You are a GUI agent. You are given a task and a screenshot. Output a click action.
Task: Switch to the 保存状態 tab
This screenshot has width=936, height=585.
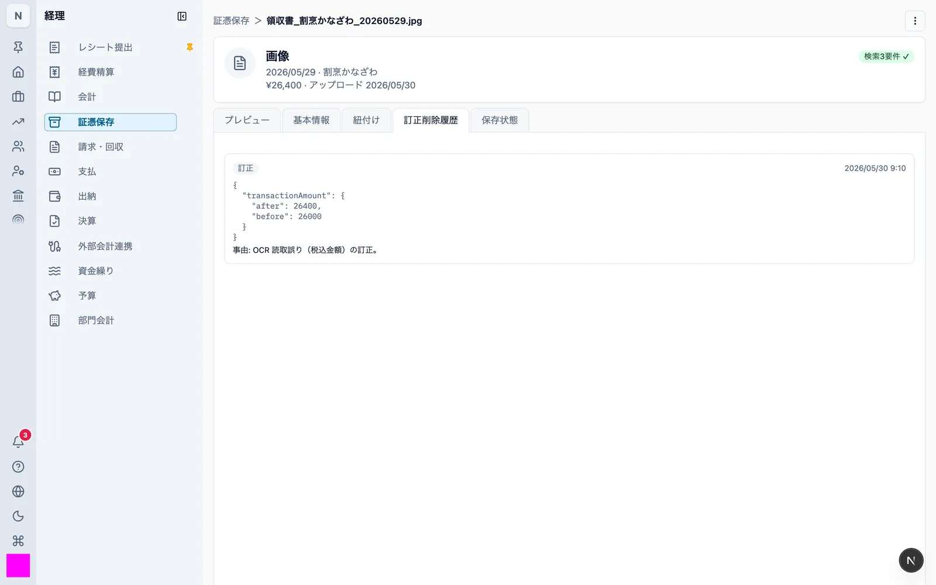500,120
